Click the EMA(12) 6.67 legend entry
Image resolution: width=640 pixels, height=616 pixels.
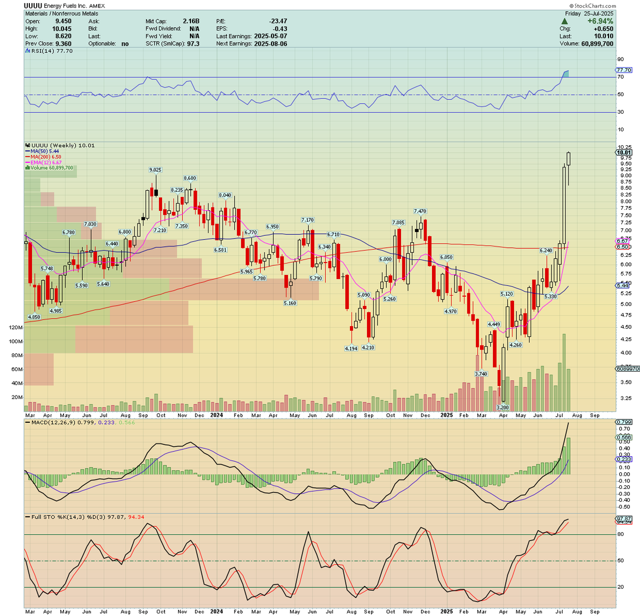point(44,162)
